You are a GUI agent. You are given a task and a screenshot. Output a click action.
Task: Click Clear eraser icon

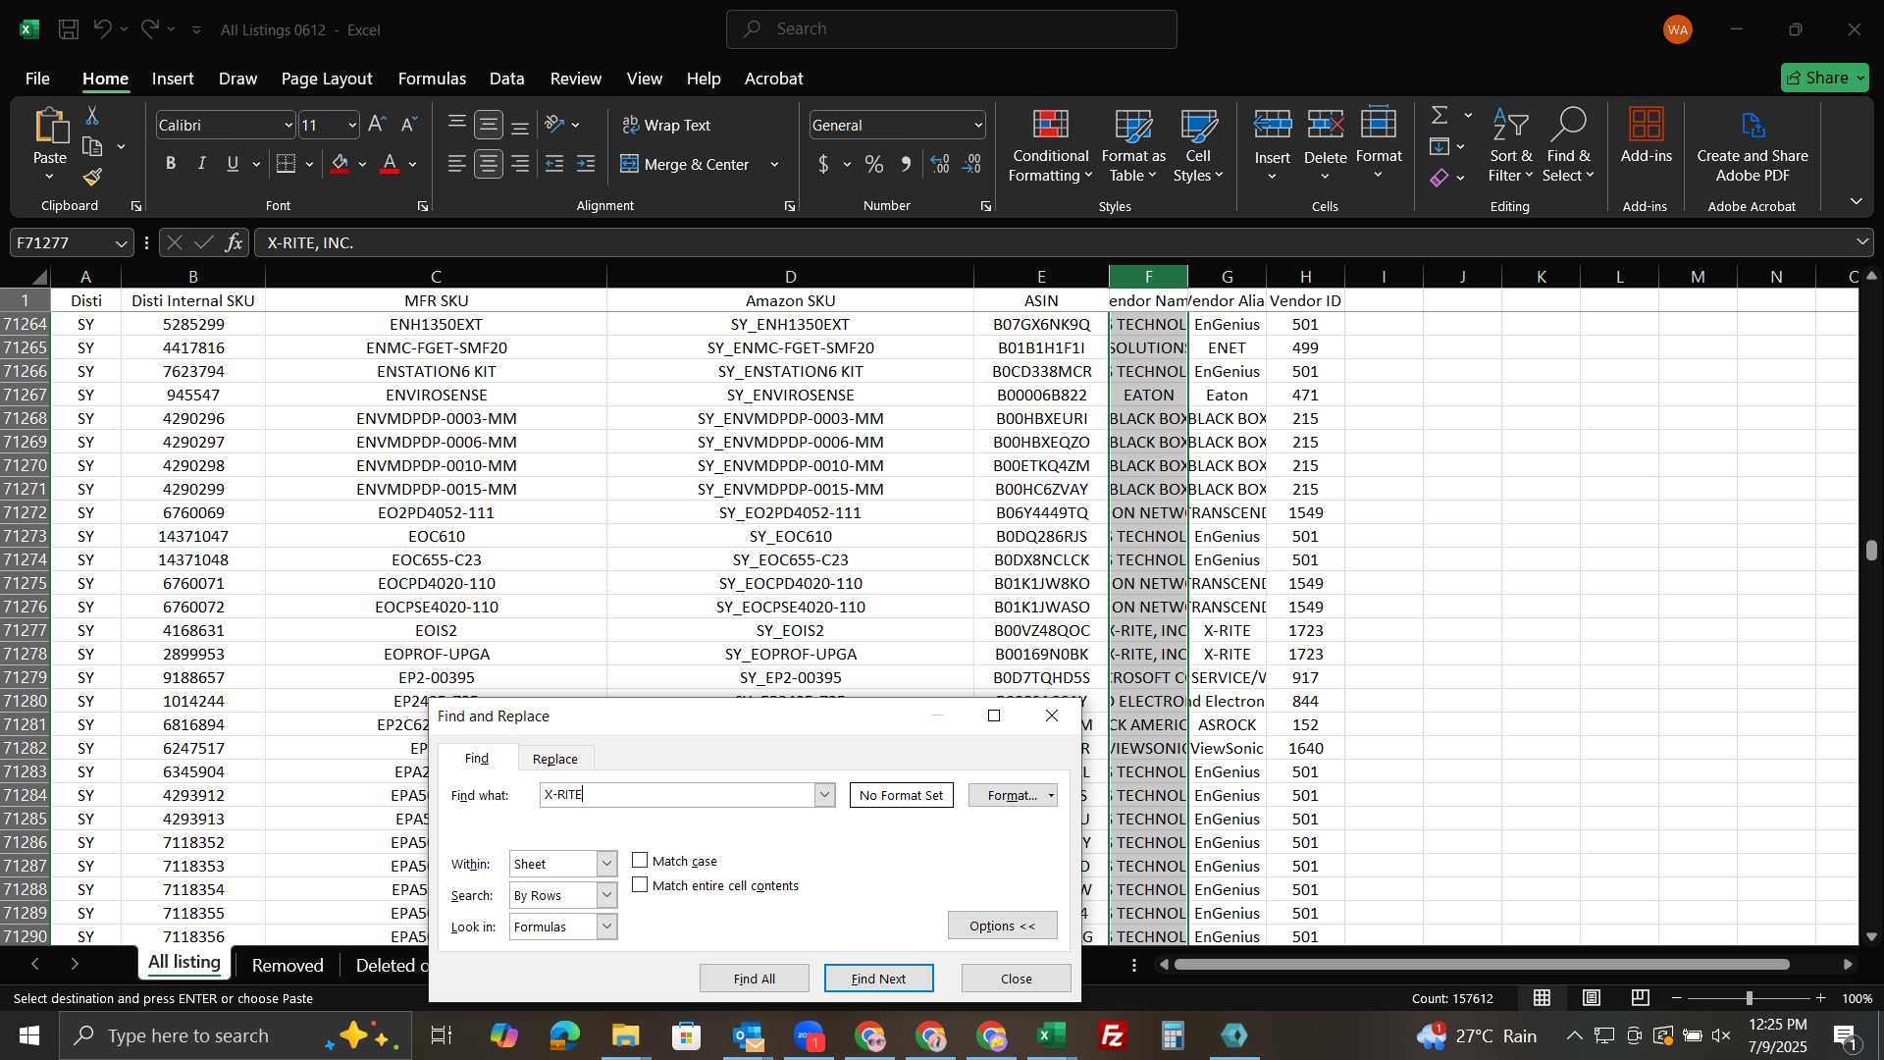(x=1439, y=178)
